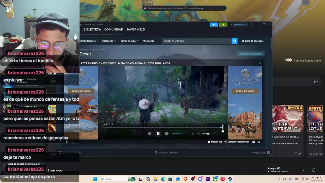
Task: Open Steam from the taskbar
Action: pos(230,179)
